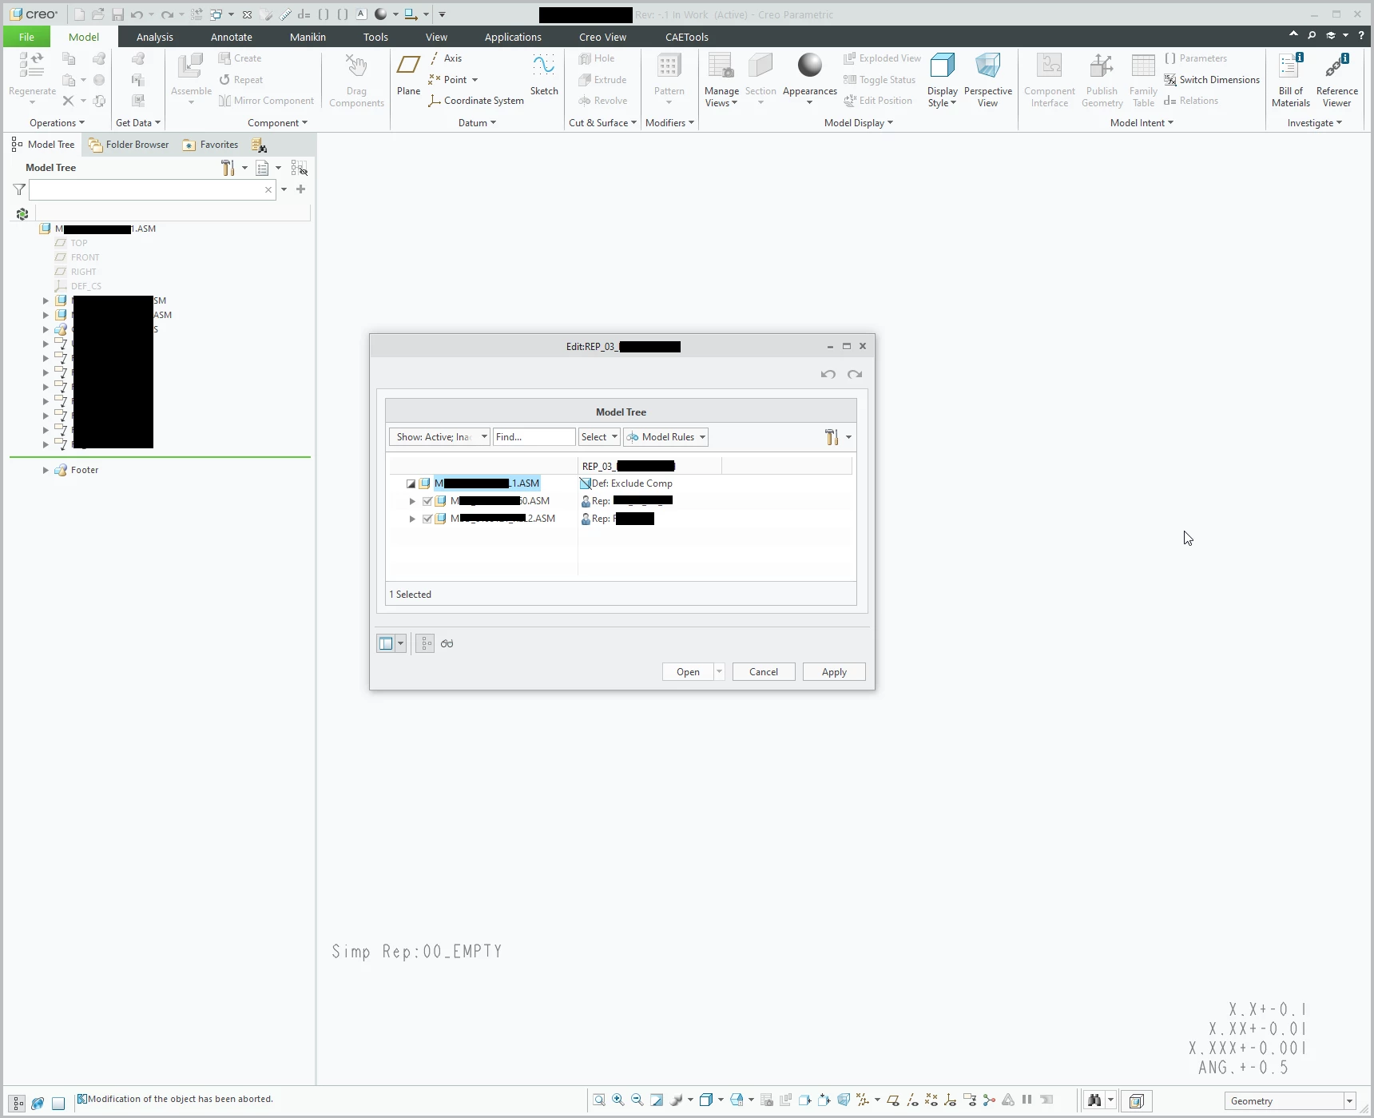Open the Select dropdown in the Edit dialog
The height and width of the screenshot is (1118, 1374).
pyautogui.click(x=599, y=437)
